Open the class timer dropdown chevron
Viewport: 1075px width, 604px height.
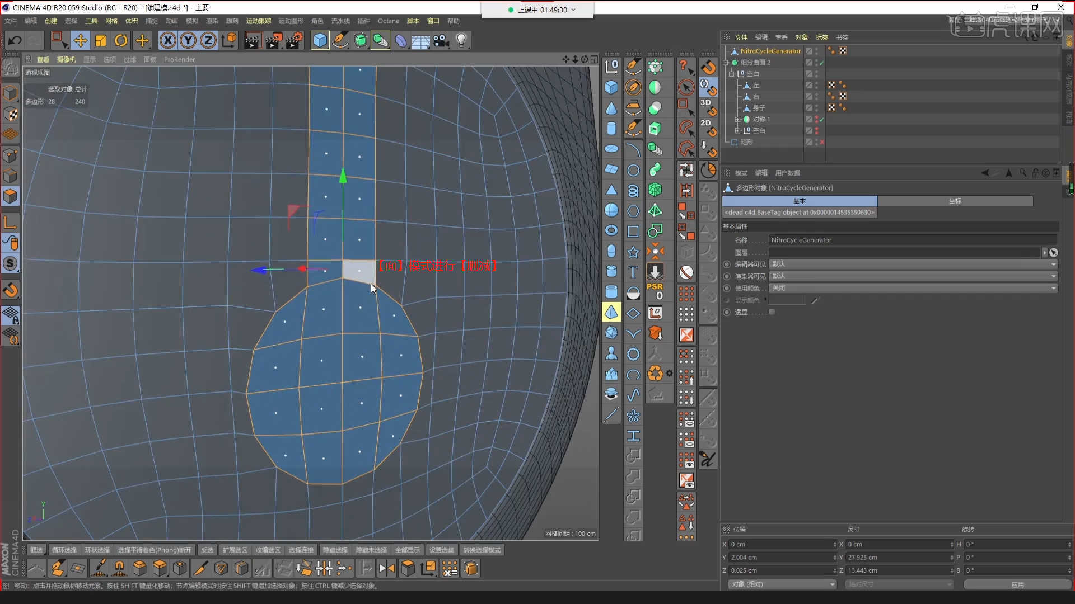[x=573, y=10]
